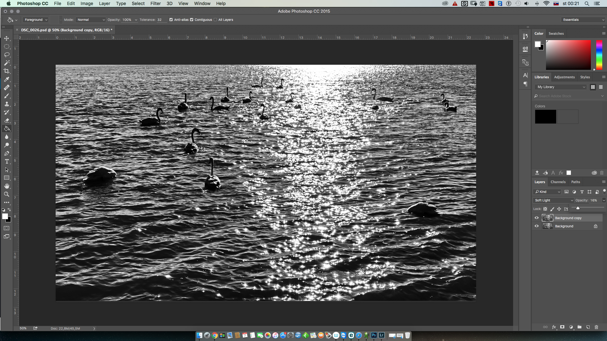Click the Tolerance input field
The height and width of the screenshot is (341, 607).
(161, 20)
